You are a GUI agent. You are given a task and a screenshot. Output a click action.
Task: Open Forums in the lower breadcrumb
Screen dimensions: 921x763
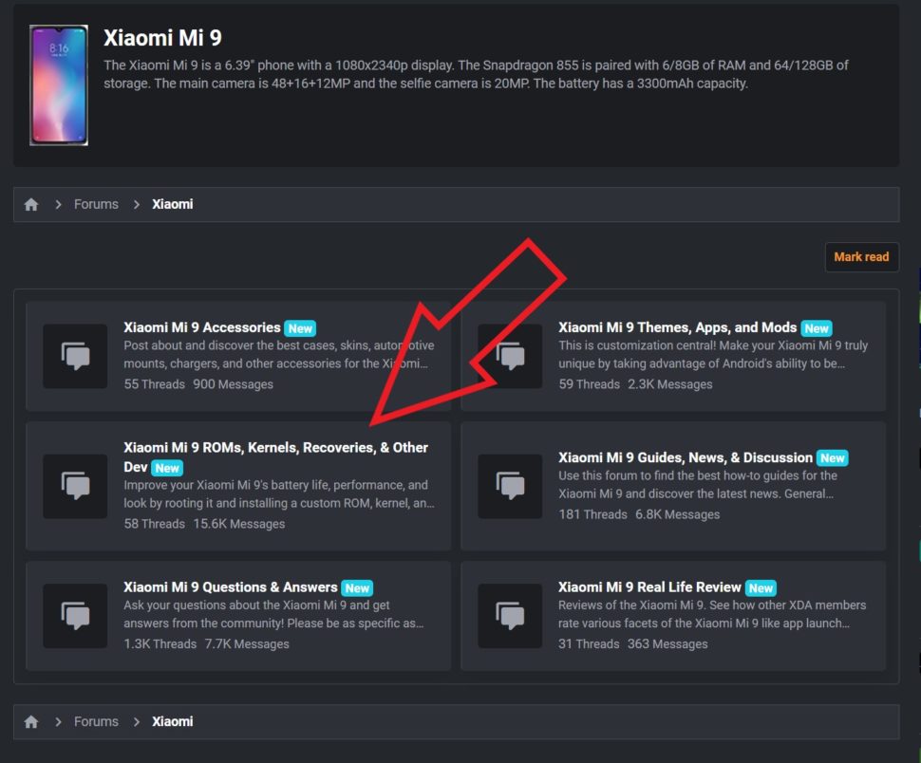tap(96, 721)
